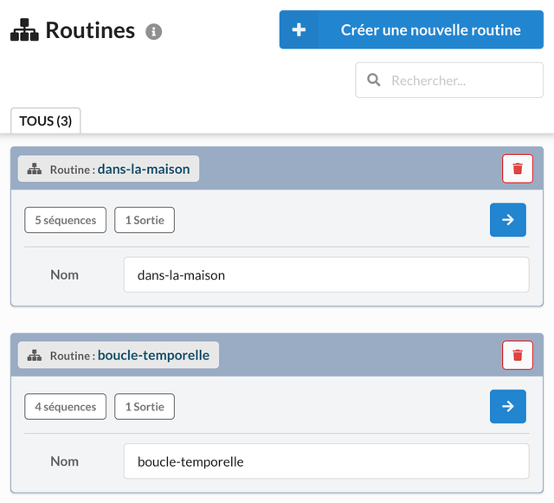
Task: Click '1 Sortie' badge of dans-la-maison
Action: coord(145,220)
